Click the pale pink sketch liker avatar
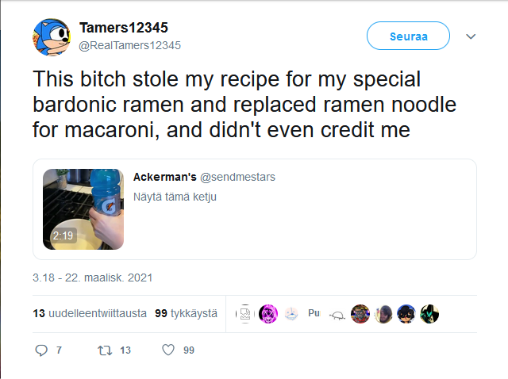 point(291,314)
